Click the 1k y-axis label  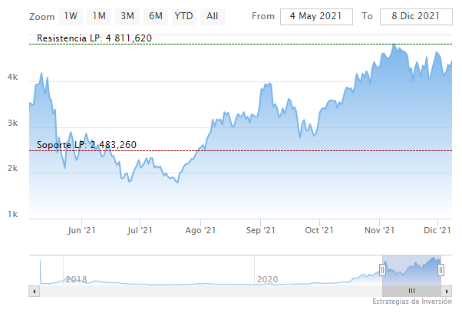(x=12, y=214)
